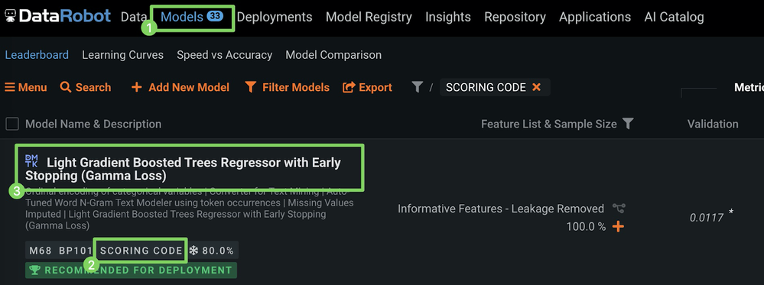
Task: Click the snowflake frozen run icon
Action: tap(193, 251)
